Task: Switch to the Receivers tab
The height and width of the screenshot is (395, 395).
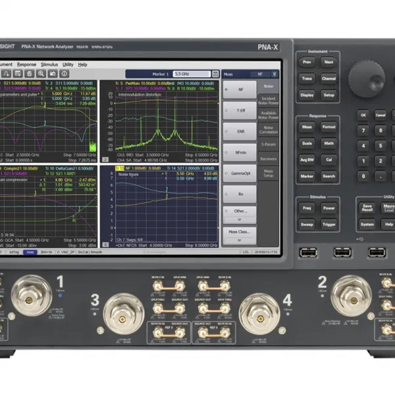Action: (269, 159)
